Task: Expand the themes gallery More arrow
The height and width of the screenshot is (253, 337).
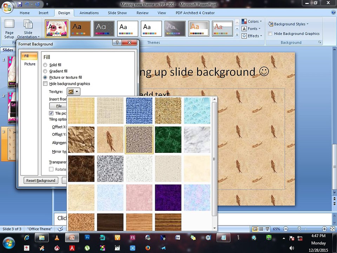Action: coord(237,35)
